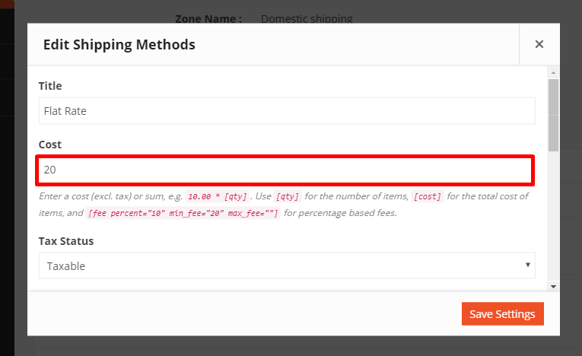The width and height of the screenshot is (582, 356).
Task: Click the Tax Status dropdown caret
Action: (x=527, y=265)
